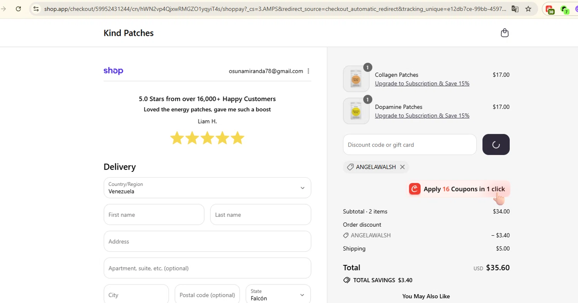Click the email osunamiranda78@gmail.com
Image resolution: width=578 pixels, height=303 pixels.
(x=266, y=71)
